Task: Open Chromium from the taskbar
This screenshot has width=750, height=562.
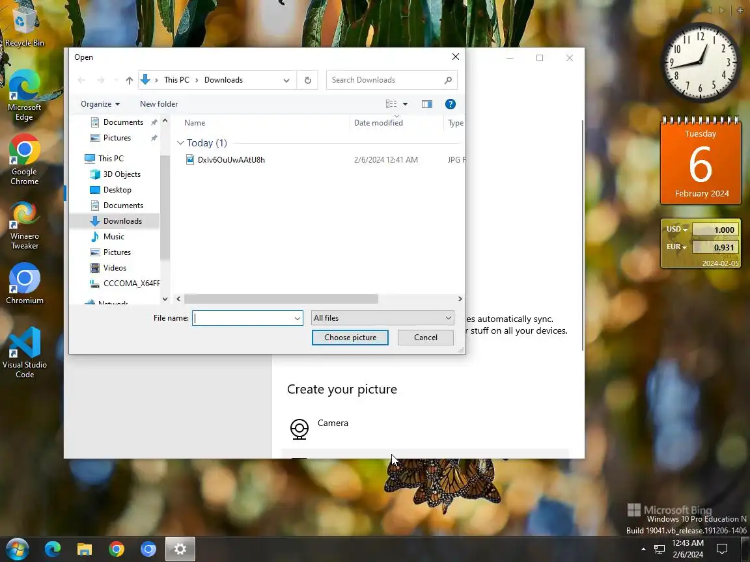Action: coord(148,549)
